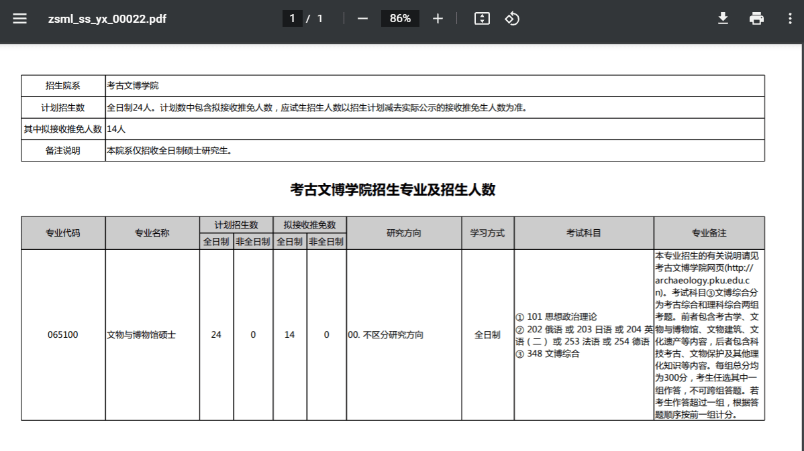Viewport: 804px width, 451px height.
Task: Select the 065100 major code cell
Action: pos(63,335)
